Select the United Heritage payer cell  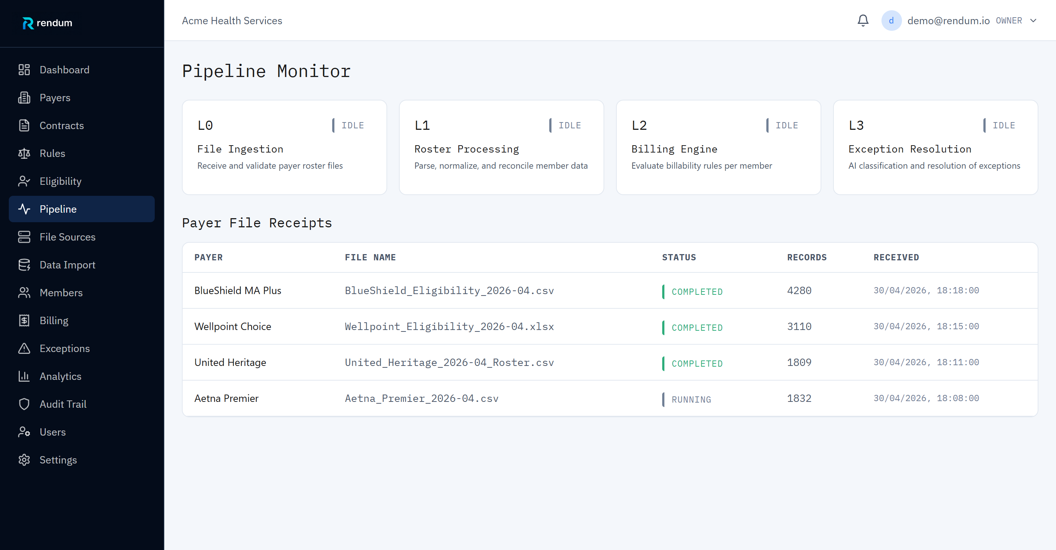(230, 363)
